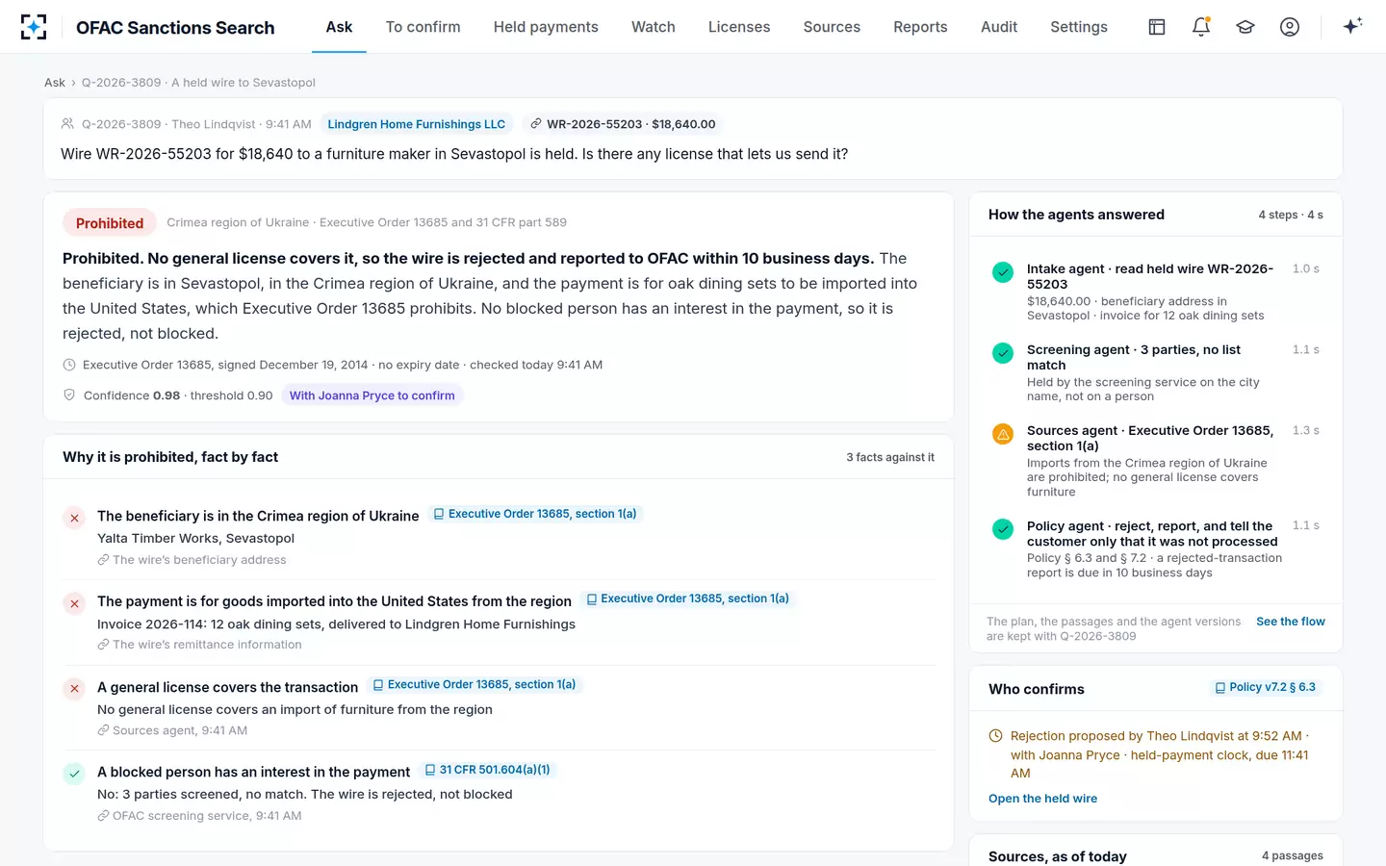
Task: Open the Held payments tab
Action: pyautogui.click(x=546, y=27)
